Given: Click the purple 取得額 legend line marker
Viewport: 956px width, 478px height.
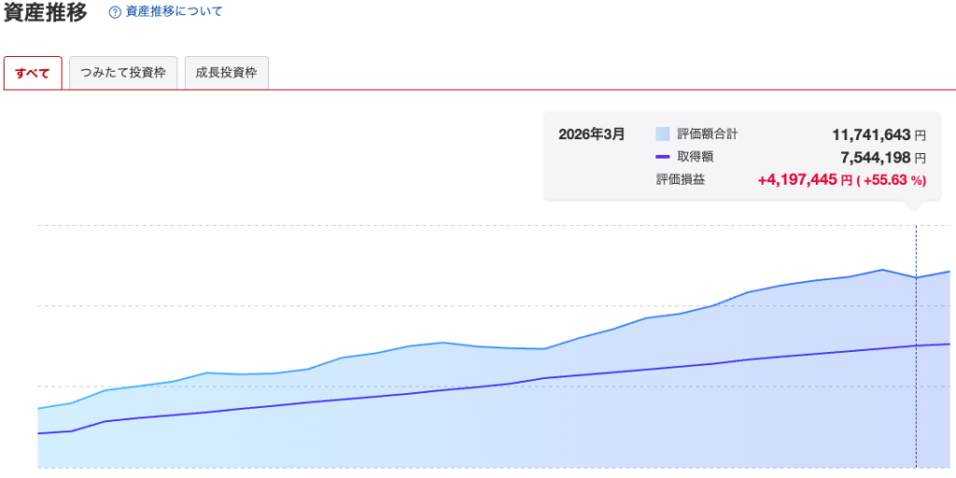Looking at the screenshot, I should point(663,157).
